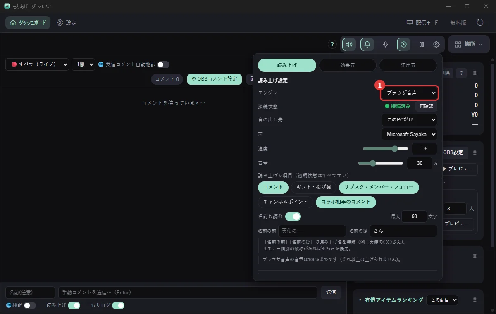Click the 名前(任意) input field

30,292
